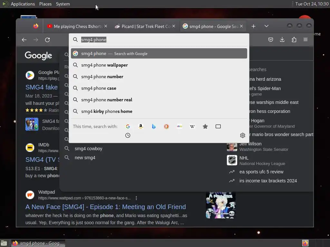The width and height of the screenshot is (330, 247).
Task: Search this time with eBay
Action: coord(180,126)
